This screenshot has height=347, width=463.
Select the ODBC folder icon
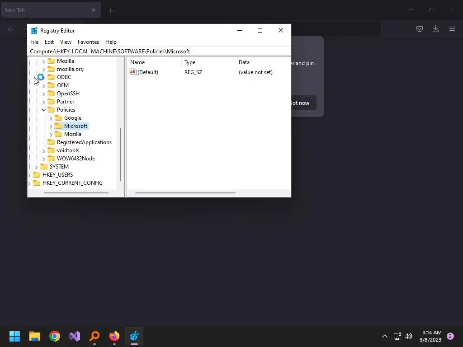51,77
